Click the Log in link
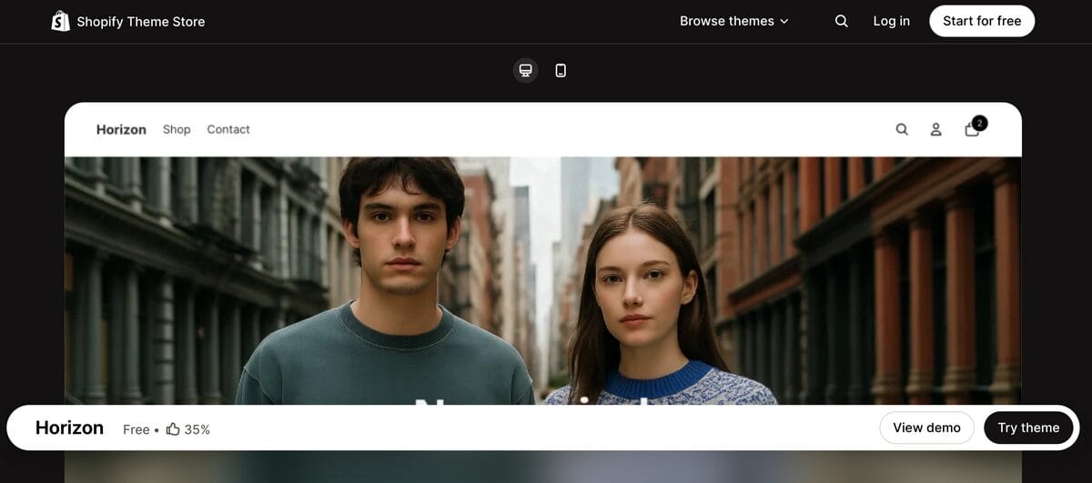The width and height of the screenshot is (1092, 483). point(892,21)
